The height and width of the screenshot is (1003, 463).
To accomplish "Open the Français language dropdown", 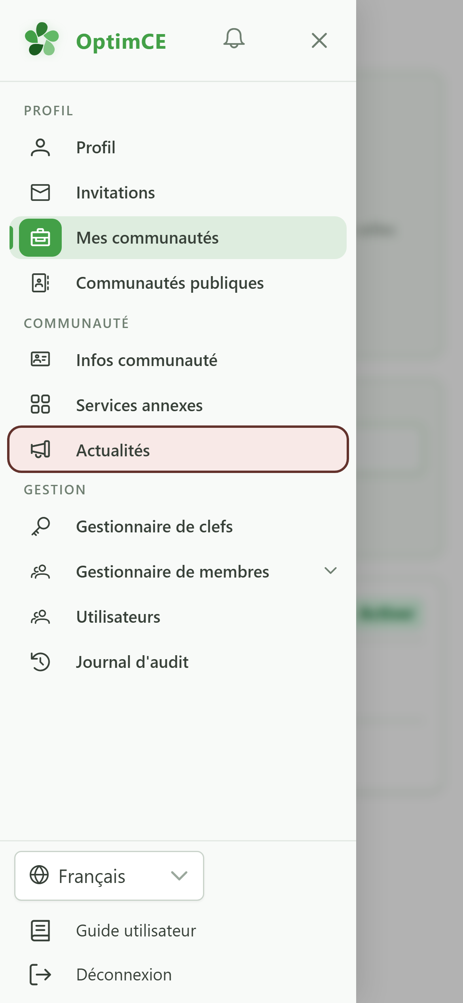I will (x=109, y=876).
